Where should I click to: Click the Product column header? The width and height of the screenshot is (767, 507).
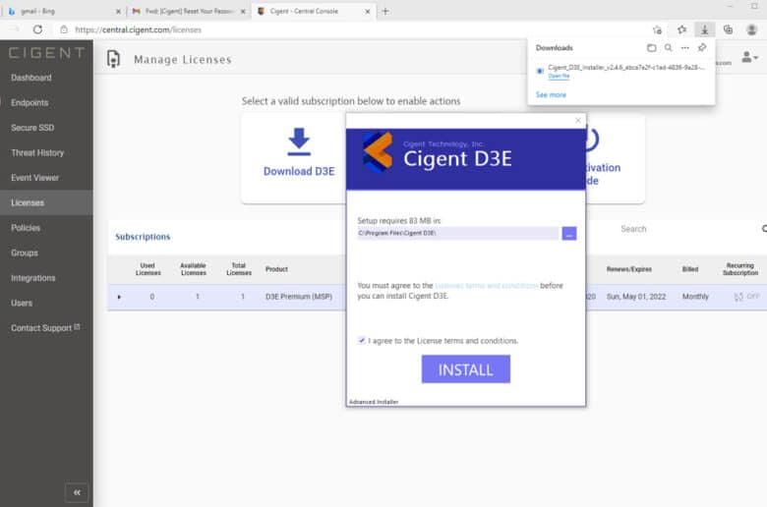[x=277, y=269]
